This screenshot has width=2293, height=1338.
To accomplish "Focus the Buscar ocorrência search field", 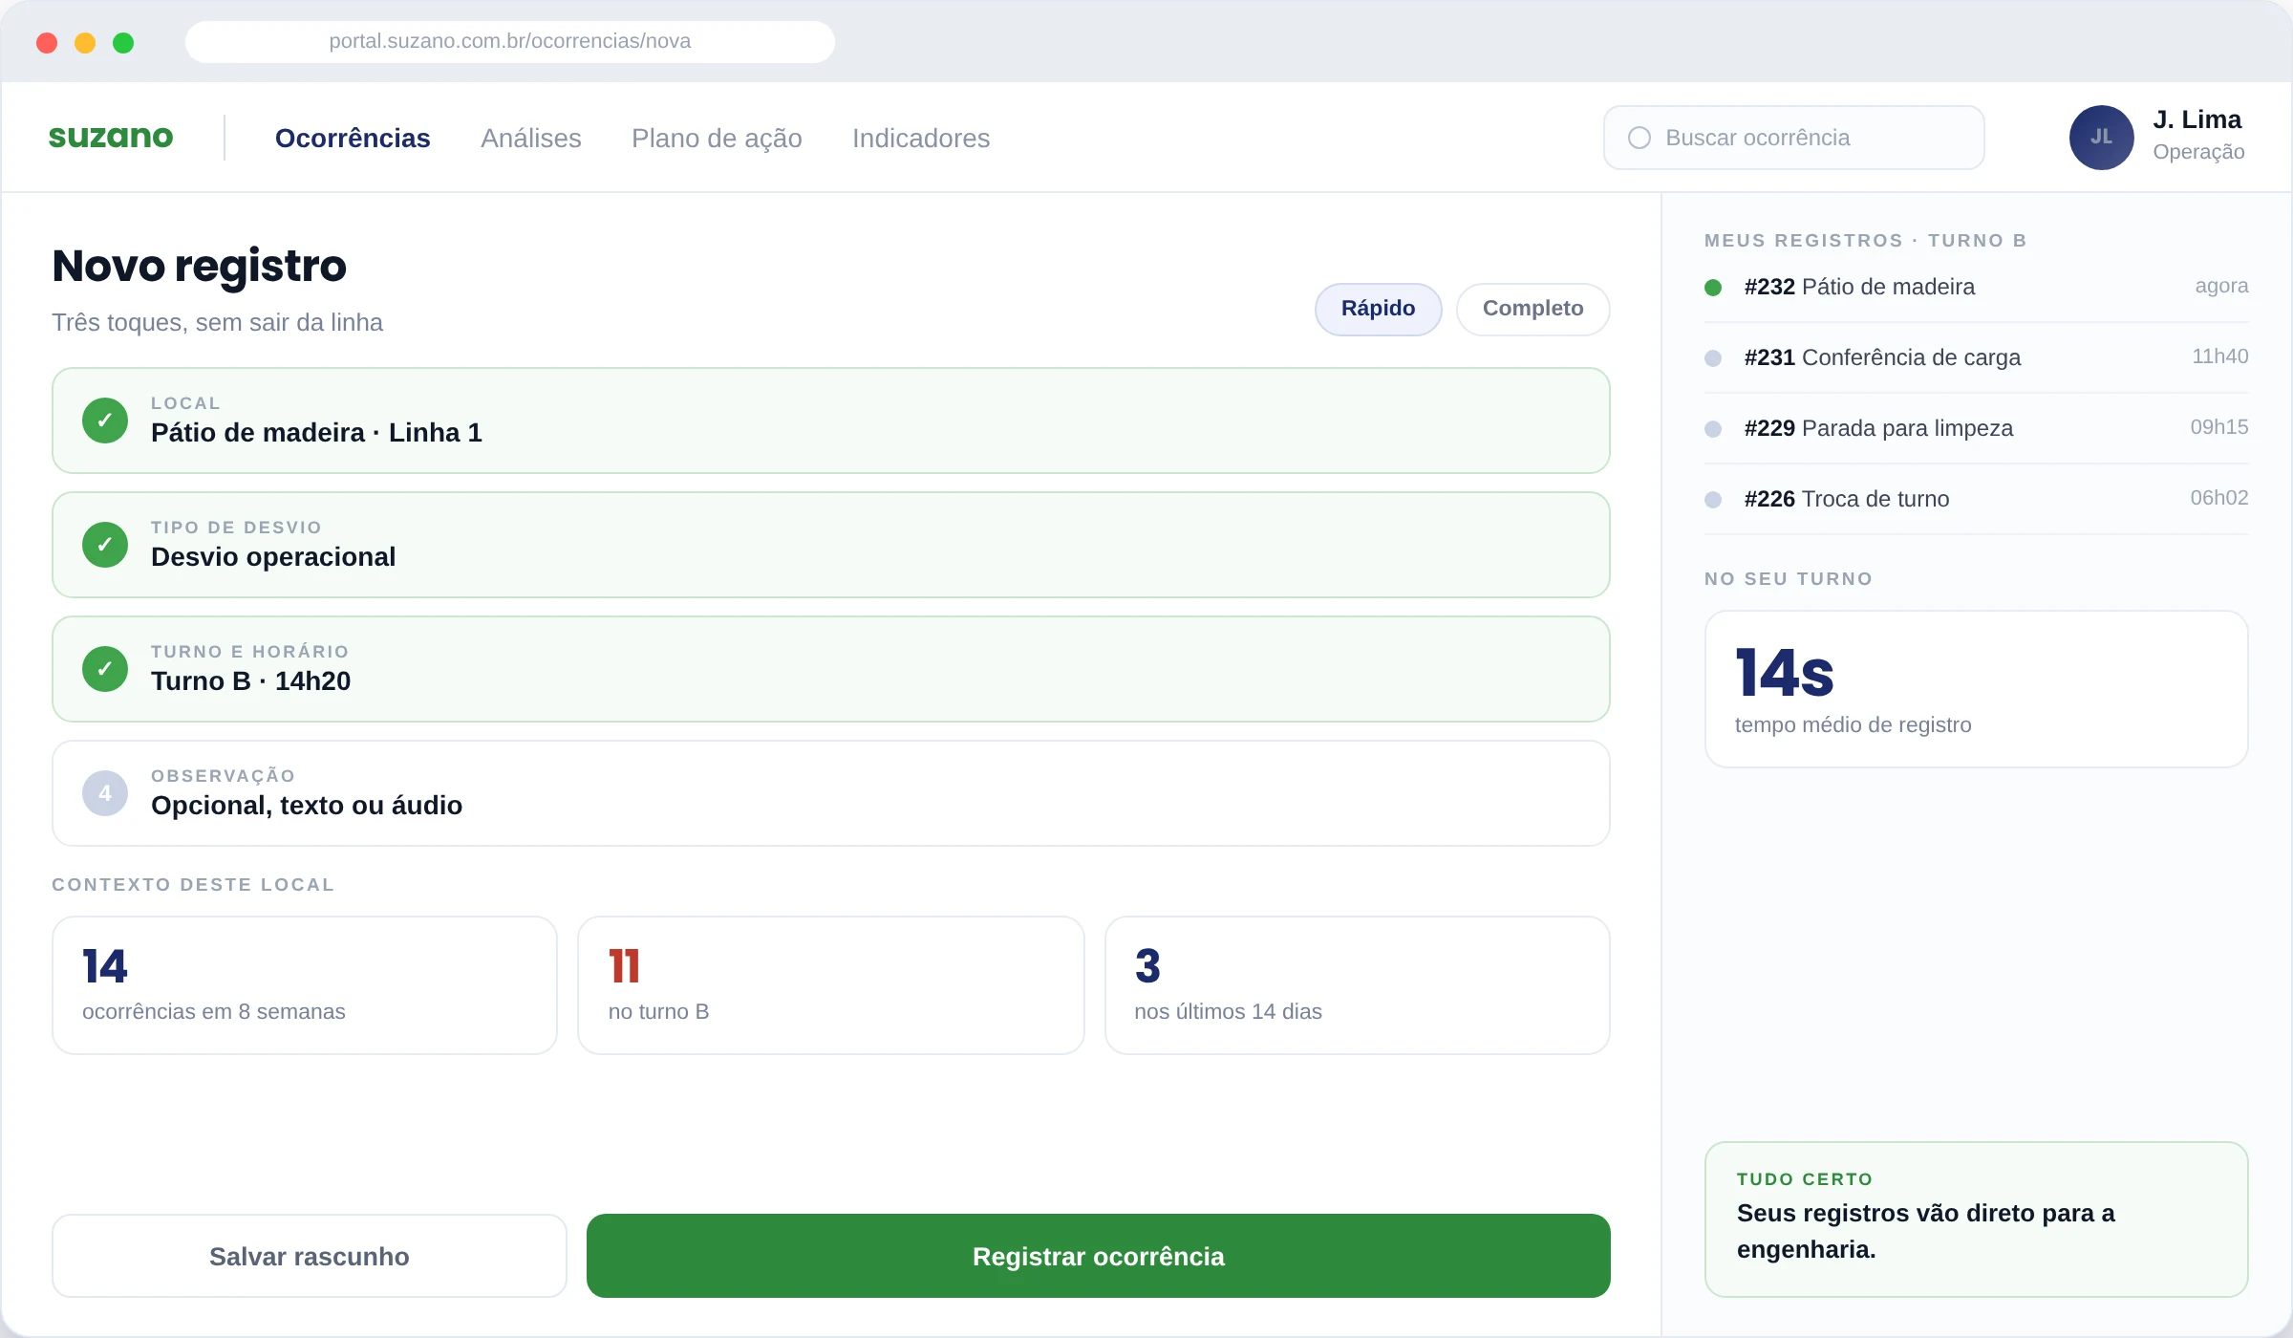I will pos(1793,138).
